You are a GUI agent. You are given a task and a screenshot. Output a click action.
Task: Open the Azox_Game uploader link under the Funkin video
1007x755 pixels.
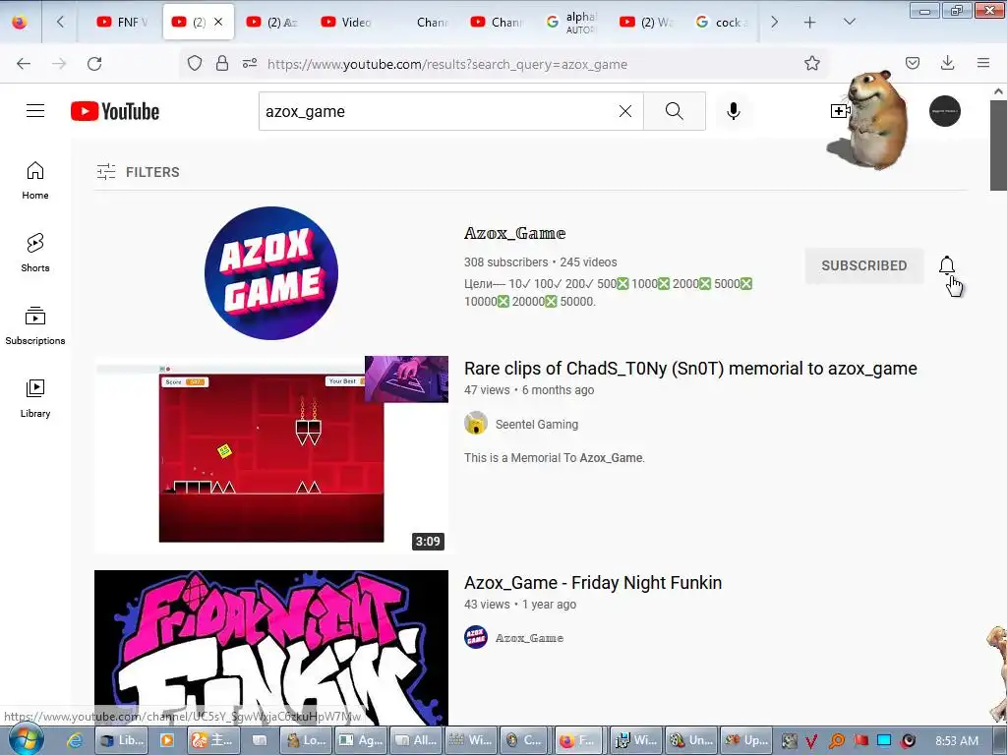[x=529, y=638]
